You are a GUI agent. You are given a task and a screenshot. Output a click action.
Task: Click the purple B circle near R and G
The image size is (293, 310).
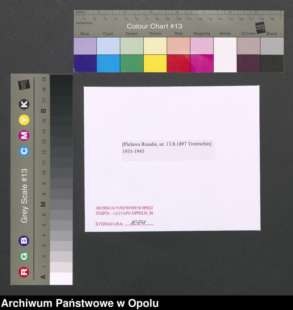(x=24, y=241)
